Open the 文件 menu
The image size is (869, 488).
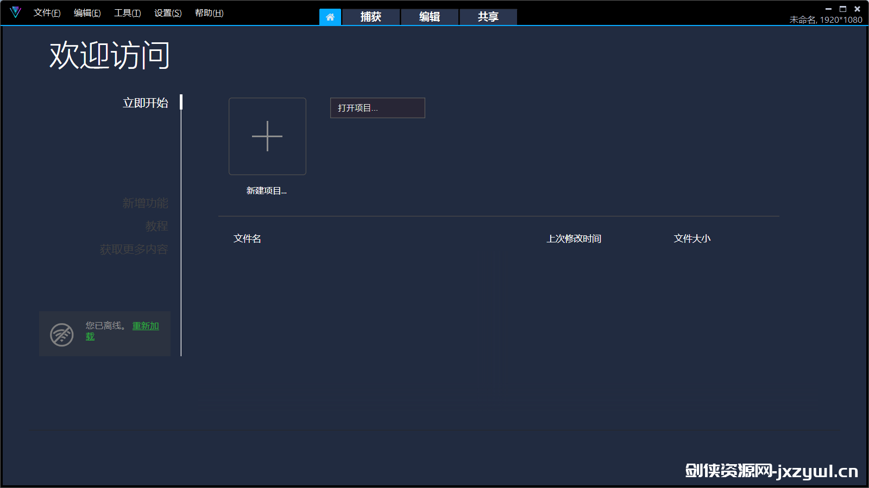click(47, 13)
